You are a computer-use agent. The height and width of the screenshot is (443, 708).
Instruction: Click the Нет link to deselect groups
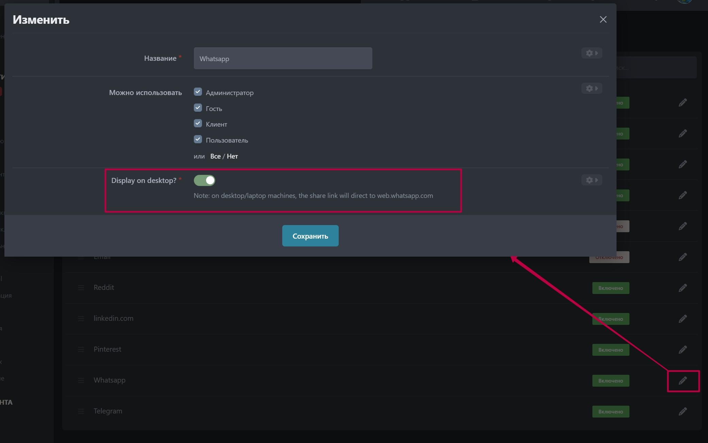click(x=232, y=156)
